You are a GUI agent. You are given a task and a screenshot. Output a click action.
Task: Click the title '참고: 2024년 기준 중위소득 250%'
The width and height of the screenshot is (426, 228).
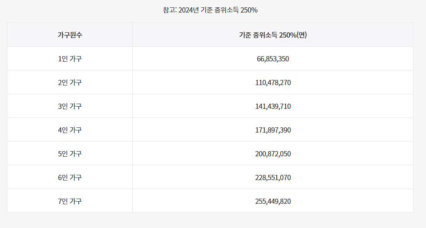(x=210, y=10)
